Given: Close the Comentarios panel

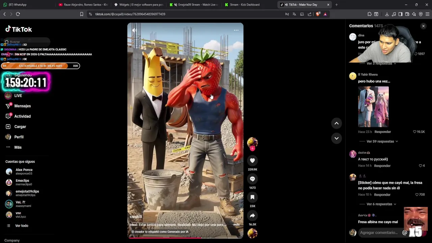Looking at the screenshot, I should pyautogui.click(x=423, y=26).
